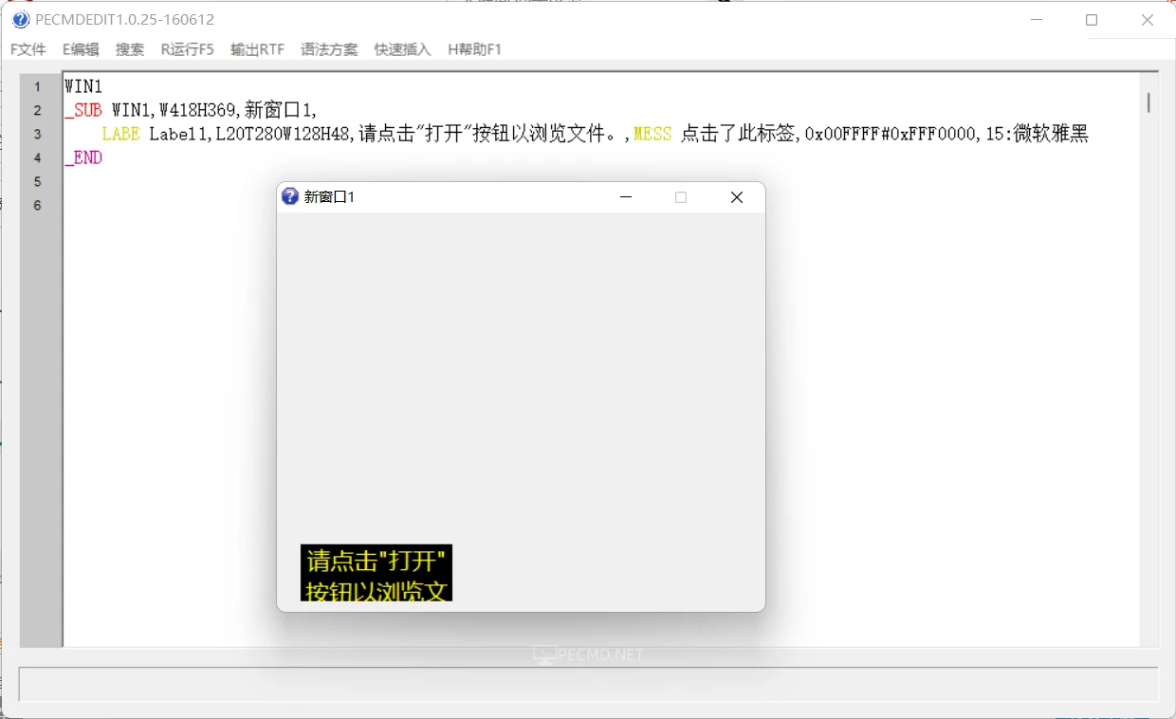Minimize the 新窗口1 window
The height and width of the screenshot is (719, 1176).
coord(626,197)
